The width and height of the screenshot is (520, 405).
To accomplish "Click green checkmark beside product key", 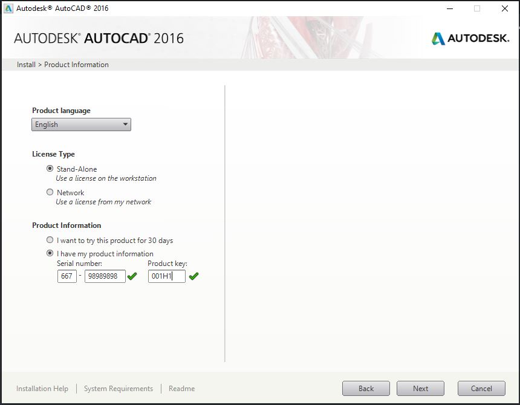I will [193, 276].
